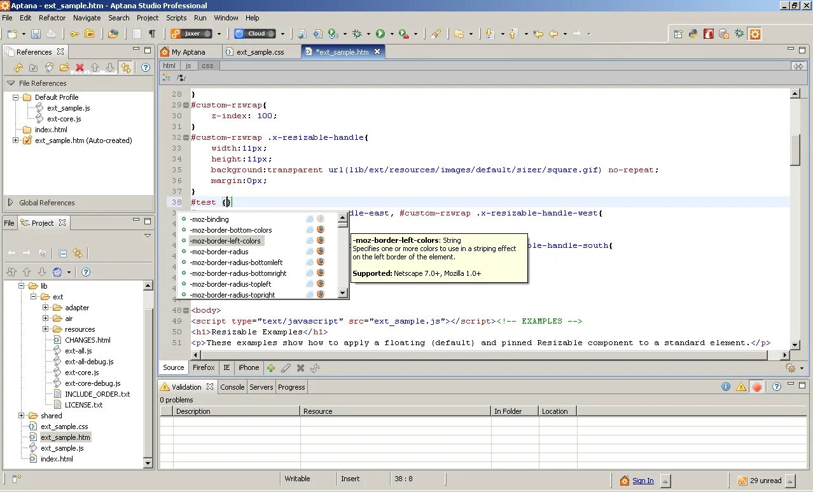Choose -moz-border-radius in autocomplete list
The image size is (813, 492).
(x=218, y=252)
